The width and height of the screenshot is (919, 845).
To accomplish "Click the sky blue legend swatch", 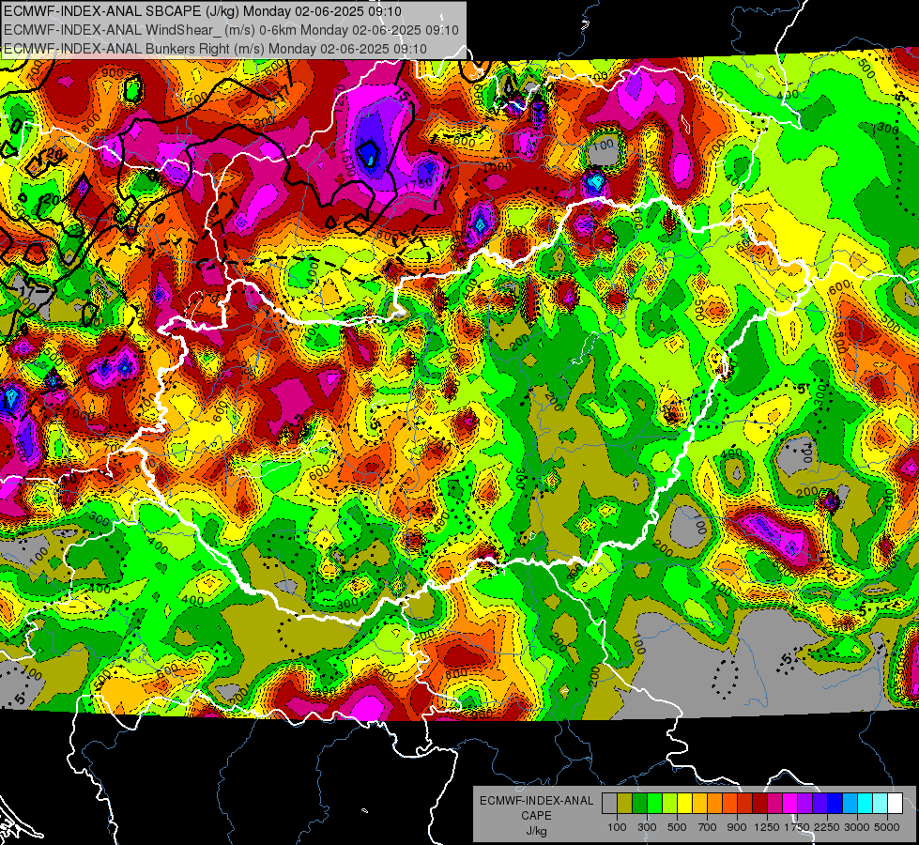I will [850, 804].
